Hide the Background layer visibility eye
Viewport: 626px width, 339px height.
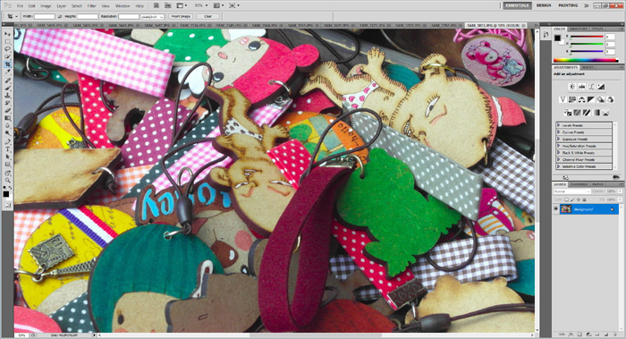point(555,208)
